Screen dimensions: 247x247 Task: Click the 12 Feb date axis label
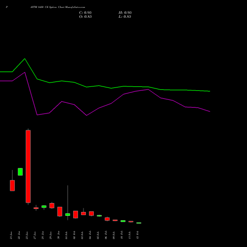coord(138,235)
